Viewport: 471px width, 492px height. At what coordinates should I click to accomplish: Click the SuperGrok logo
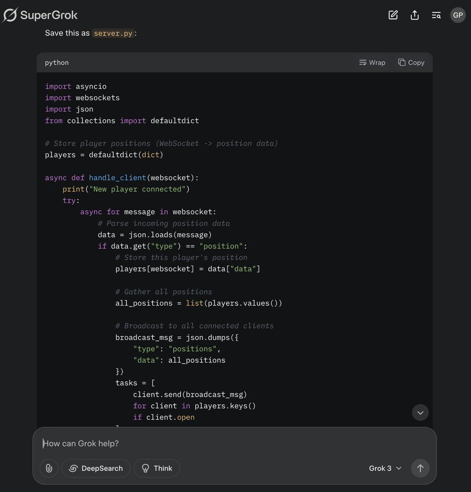point(40,15)
